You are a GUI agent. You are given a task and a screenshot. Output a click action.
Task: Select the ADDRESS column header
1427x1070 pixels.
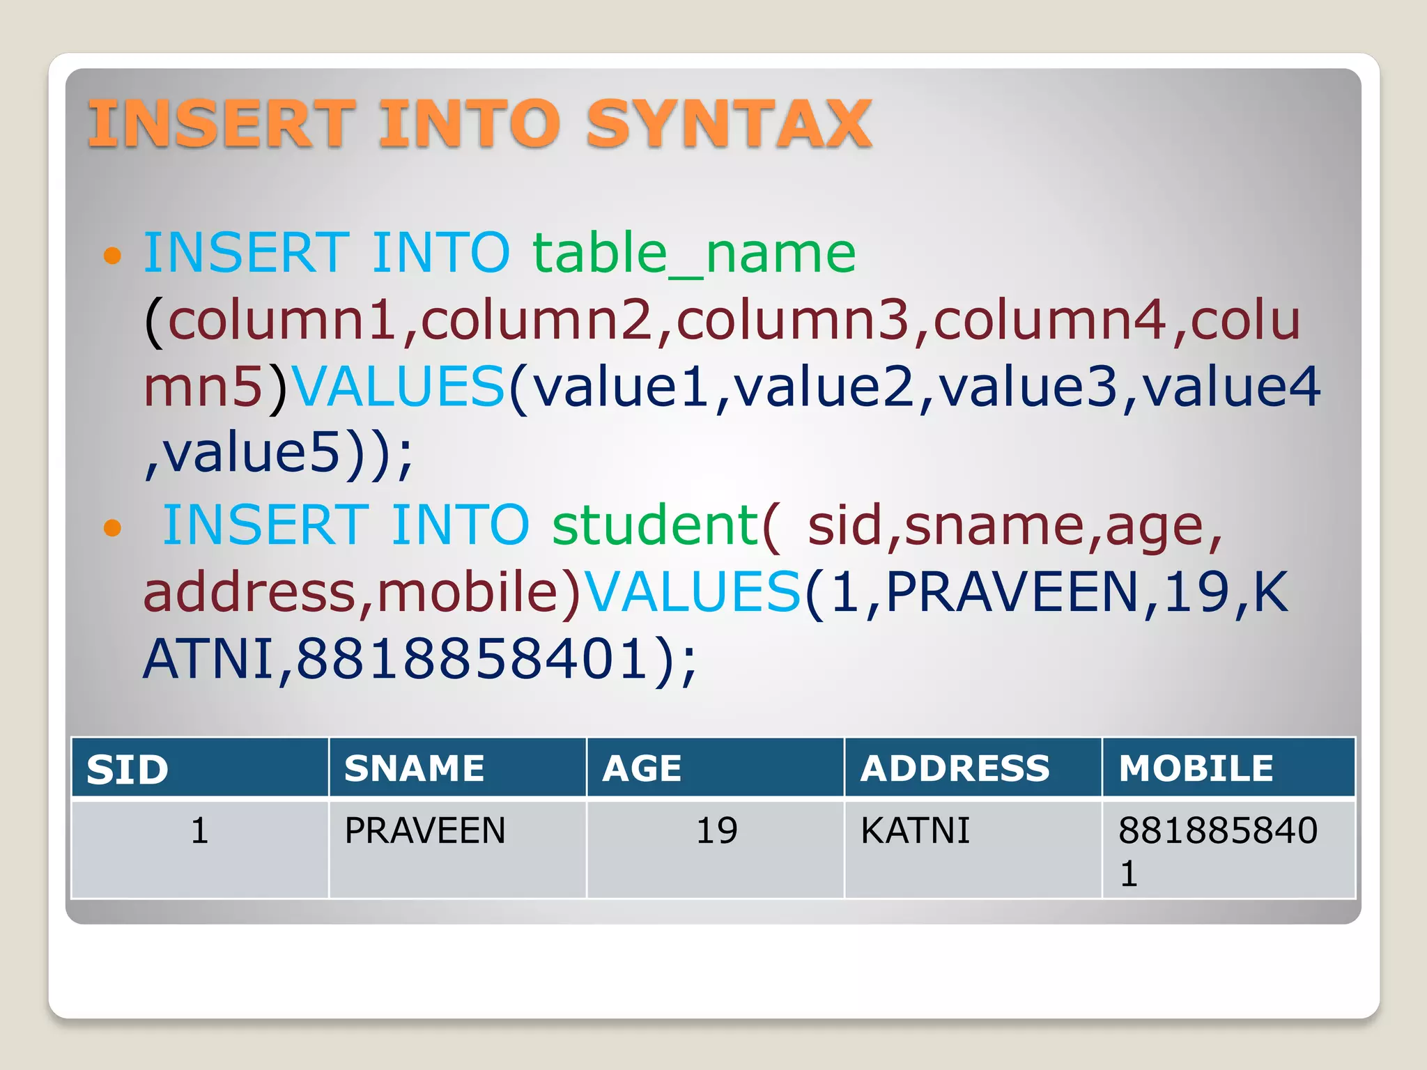973,767
